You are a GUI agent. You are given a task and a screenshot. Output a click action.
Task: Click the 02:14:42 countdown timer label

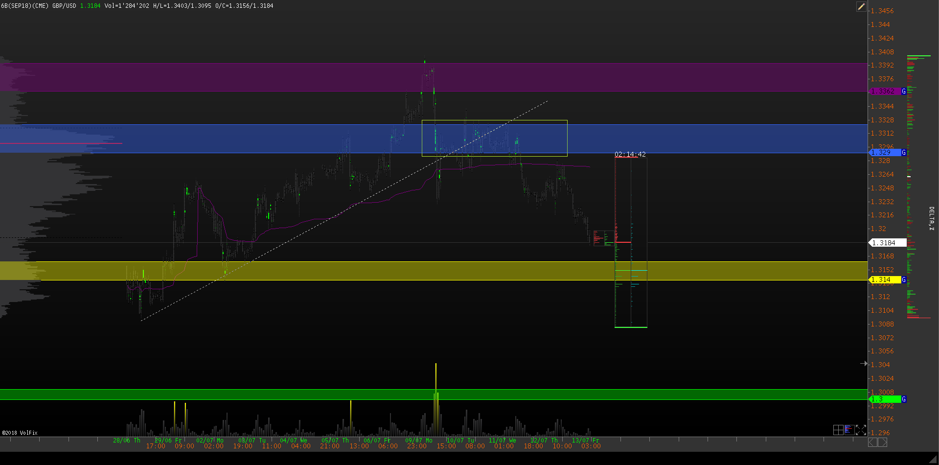(x=630, y=154)
